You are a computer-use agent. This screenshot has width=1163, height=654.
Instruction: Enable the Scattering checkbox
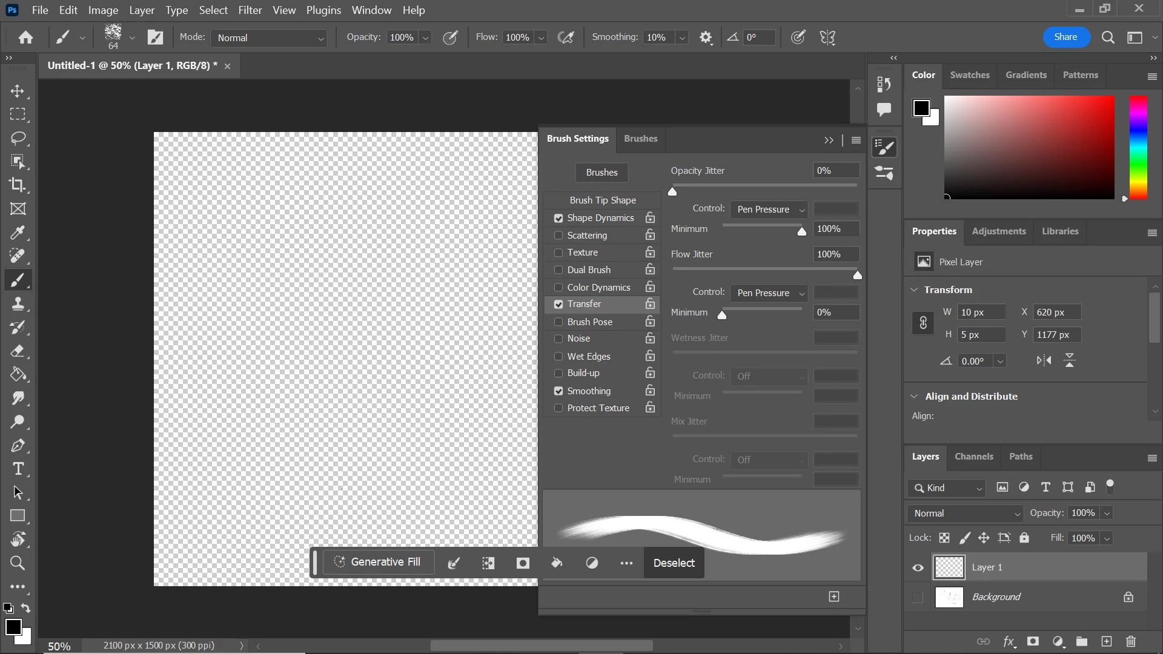coord(558,236)
